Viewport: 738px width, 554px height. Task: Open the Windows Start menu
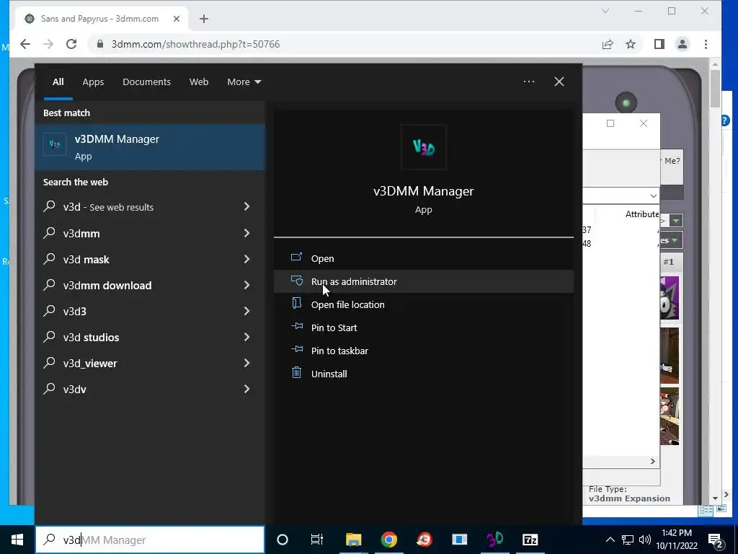click(17, 540)
